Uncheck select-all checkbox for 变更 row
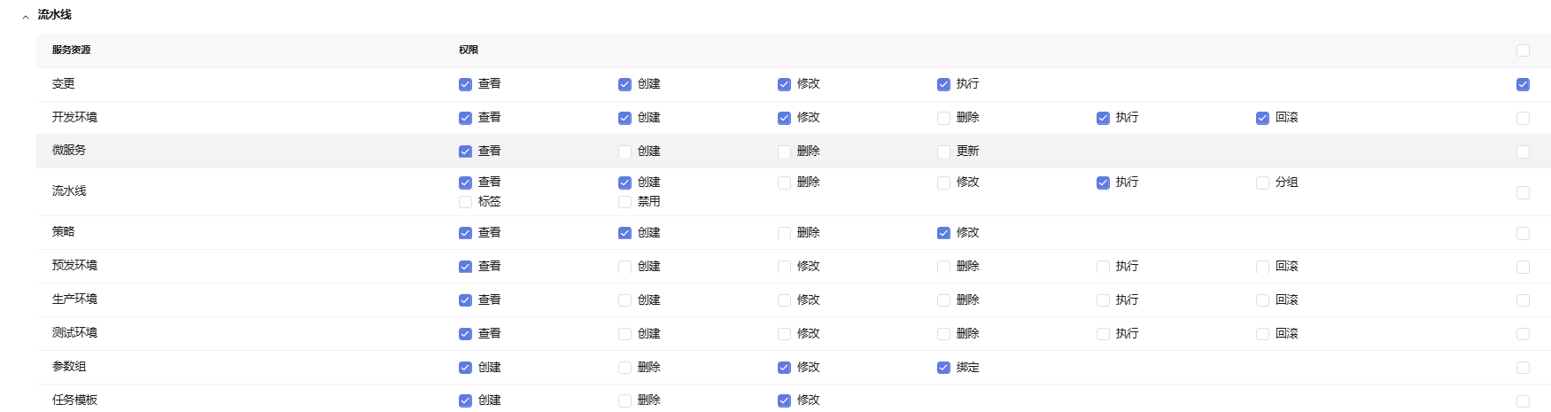Viewport: 1551px width, 412px height. (x=1523, y=84)
